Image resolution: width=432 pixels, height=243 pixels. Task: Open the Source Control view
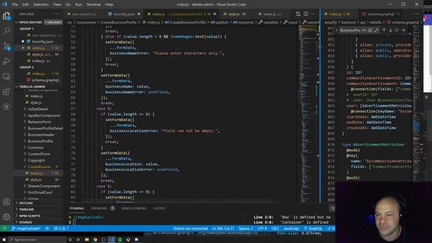(x=6, y=46)
